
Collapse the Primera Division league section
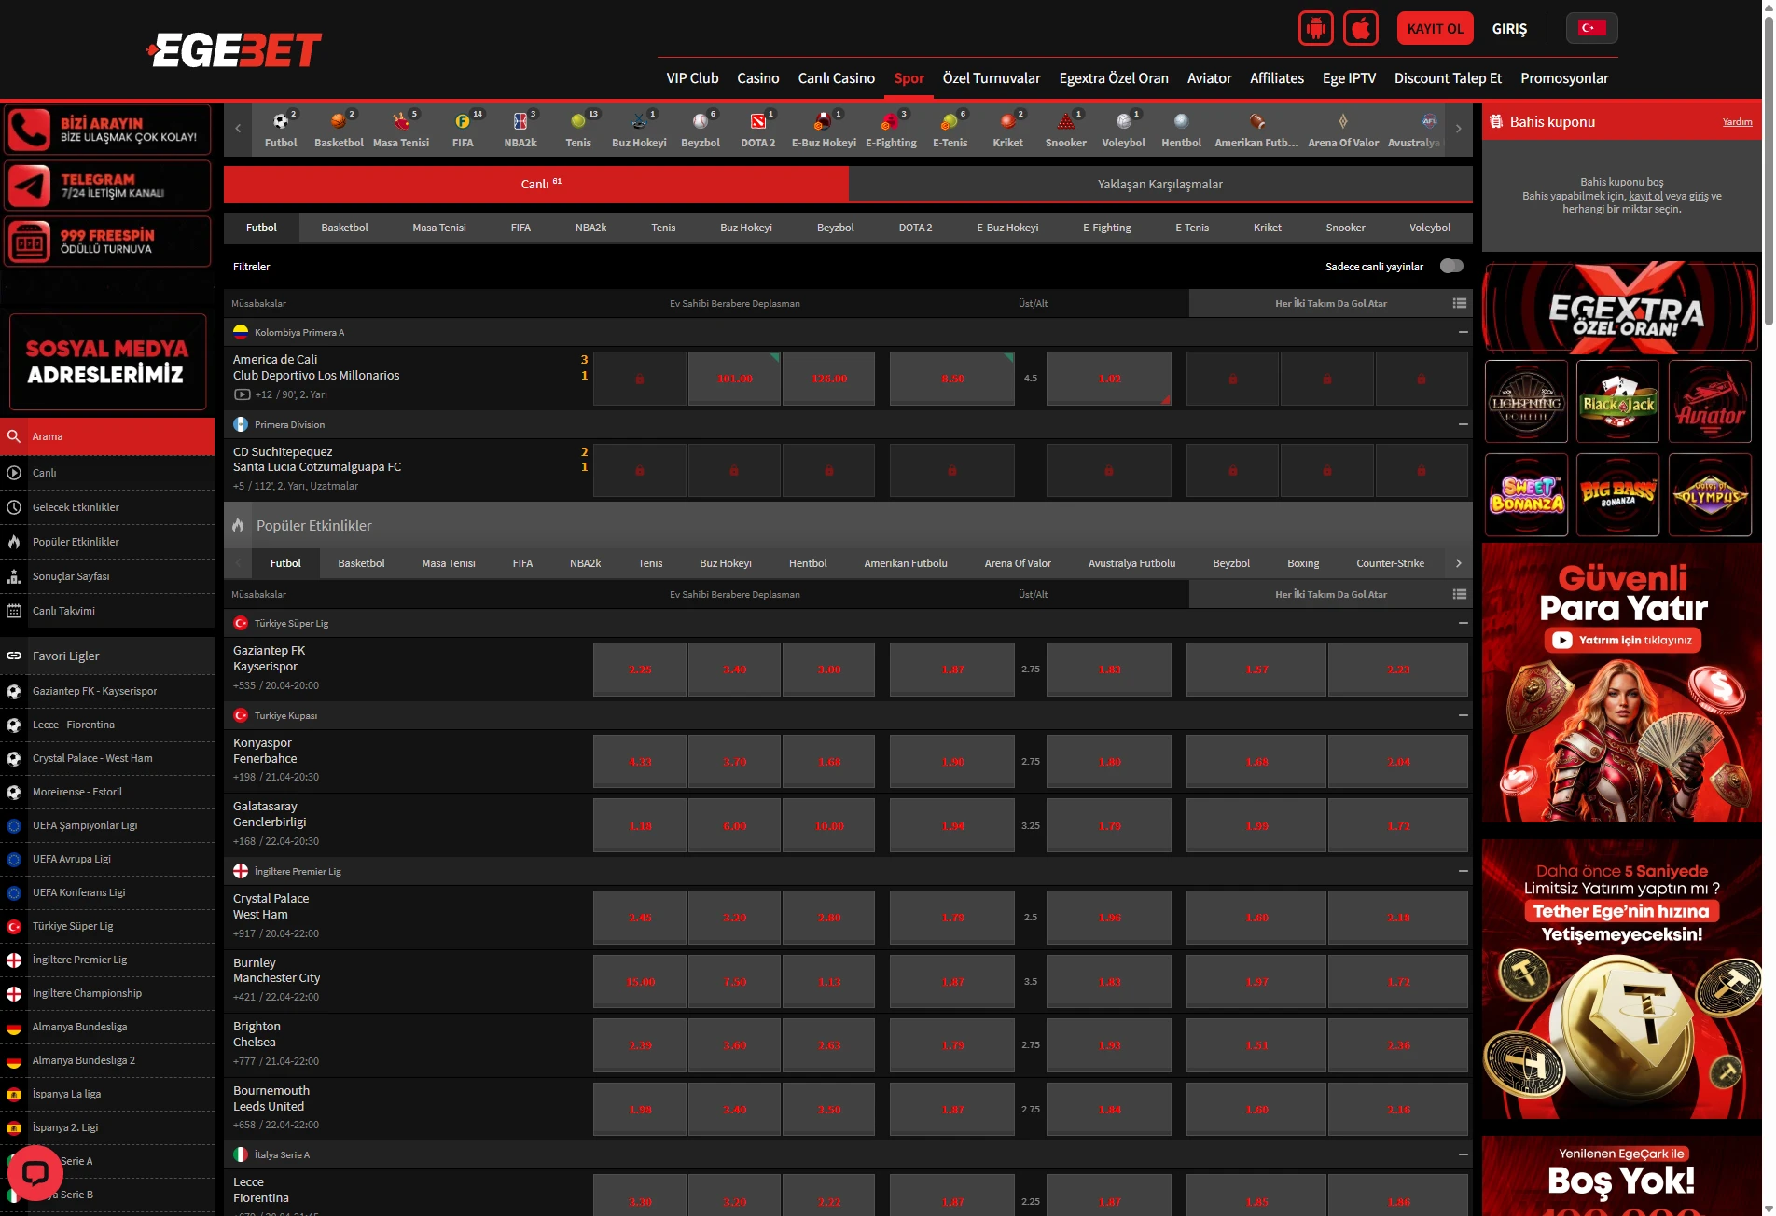(x=1463, y=424)
